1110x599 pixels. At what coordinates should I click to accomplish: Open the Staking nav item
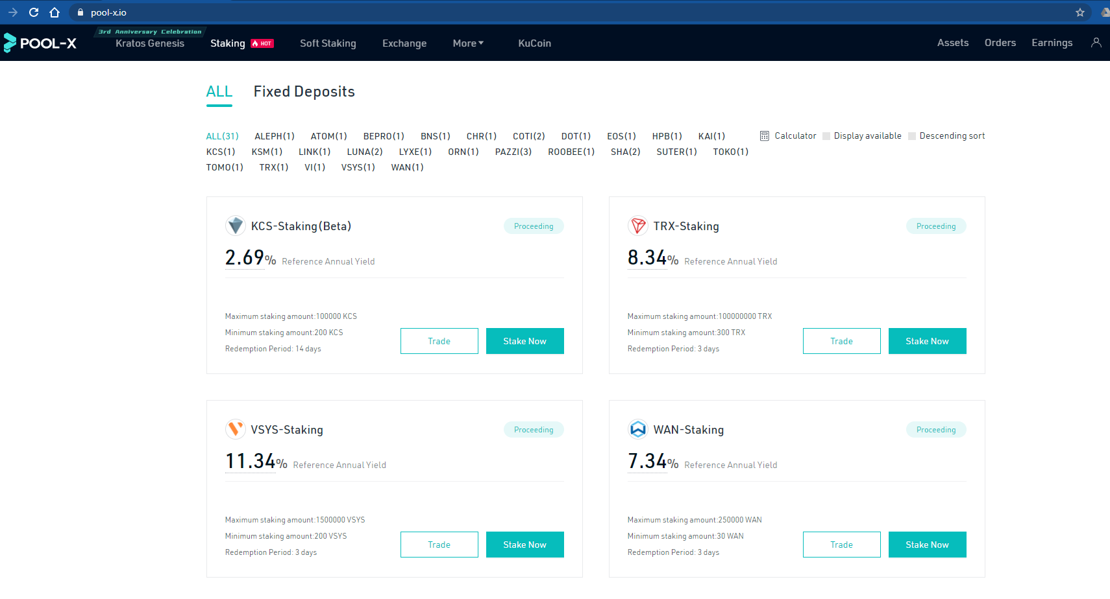point(228,43)
